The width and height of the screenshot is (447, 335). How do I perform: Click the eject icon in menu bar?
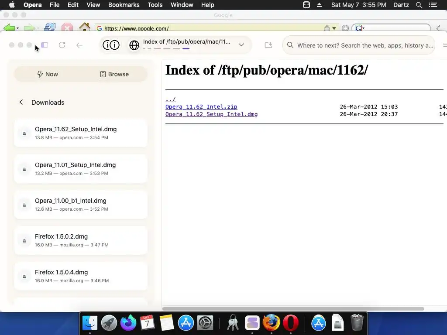[x=319, y=5]
